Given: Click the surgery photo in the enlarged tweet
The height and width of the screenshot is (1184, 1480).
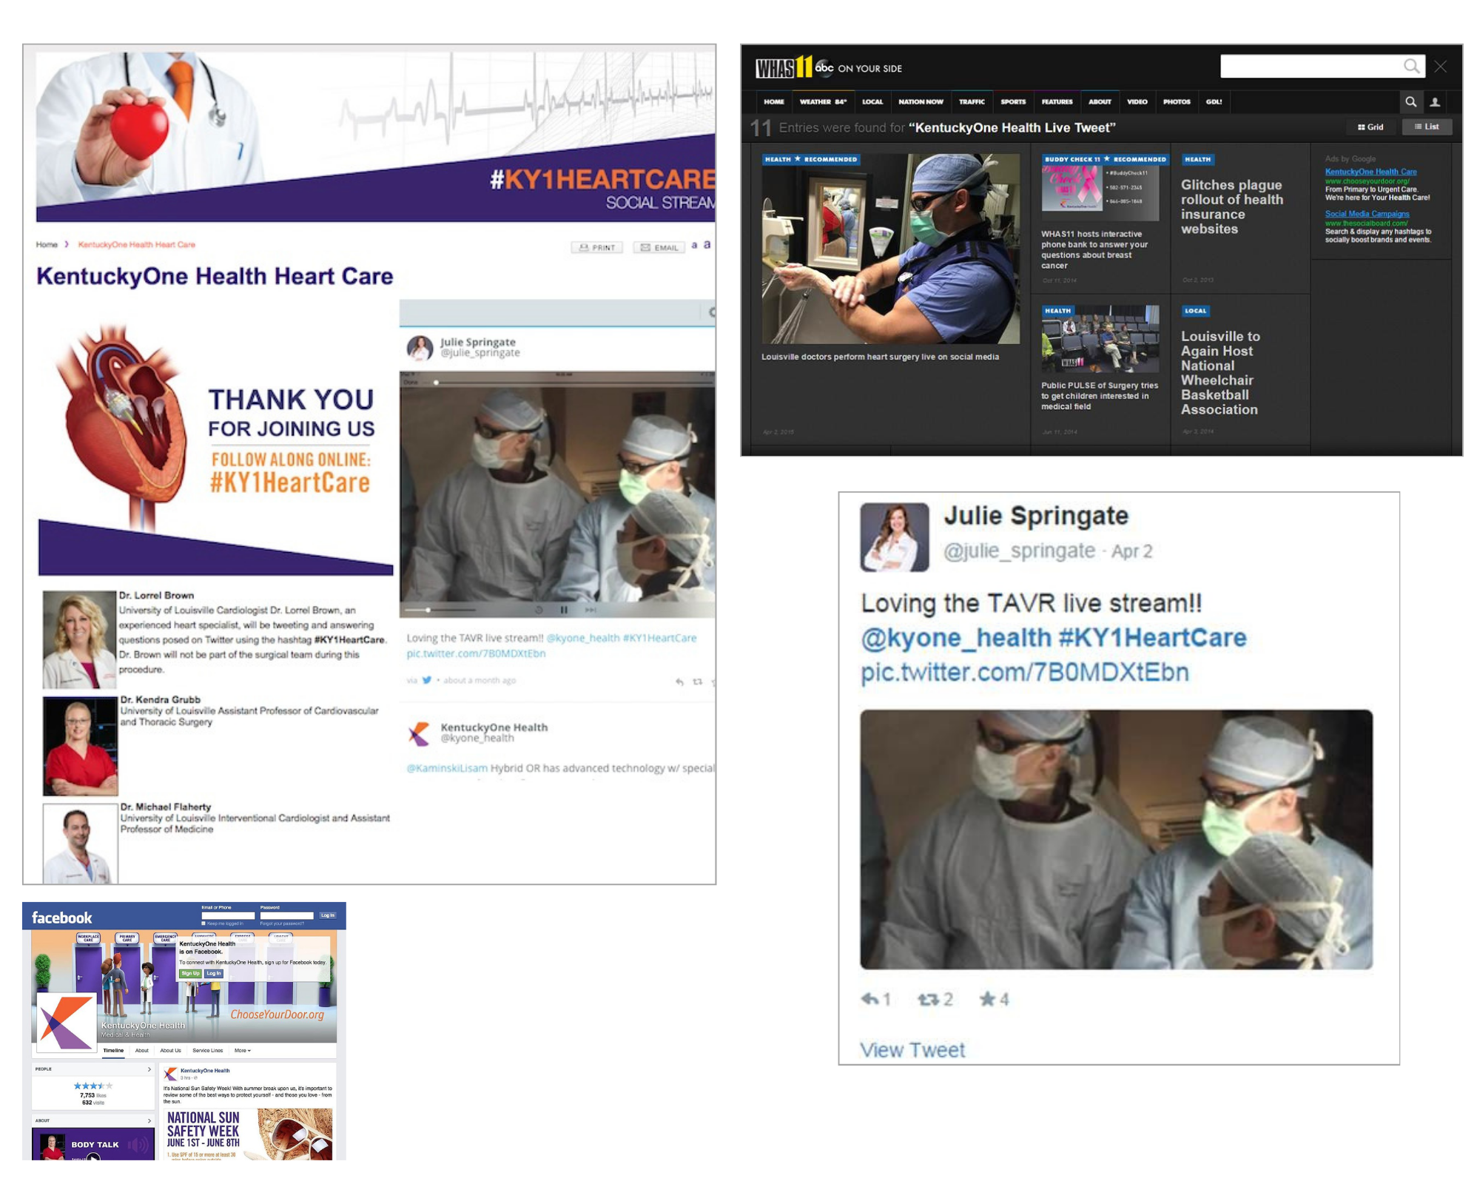Looking at the screenshot, I should click(1116, 839).
